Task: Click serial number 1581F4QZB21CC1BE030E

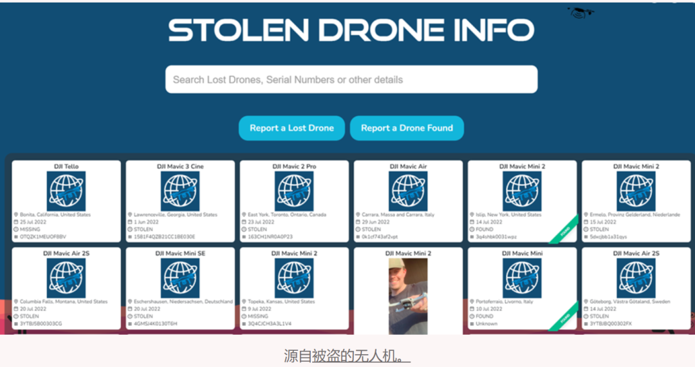Action: pyautogui.click(x=165, y=237)
